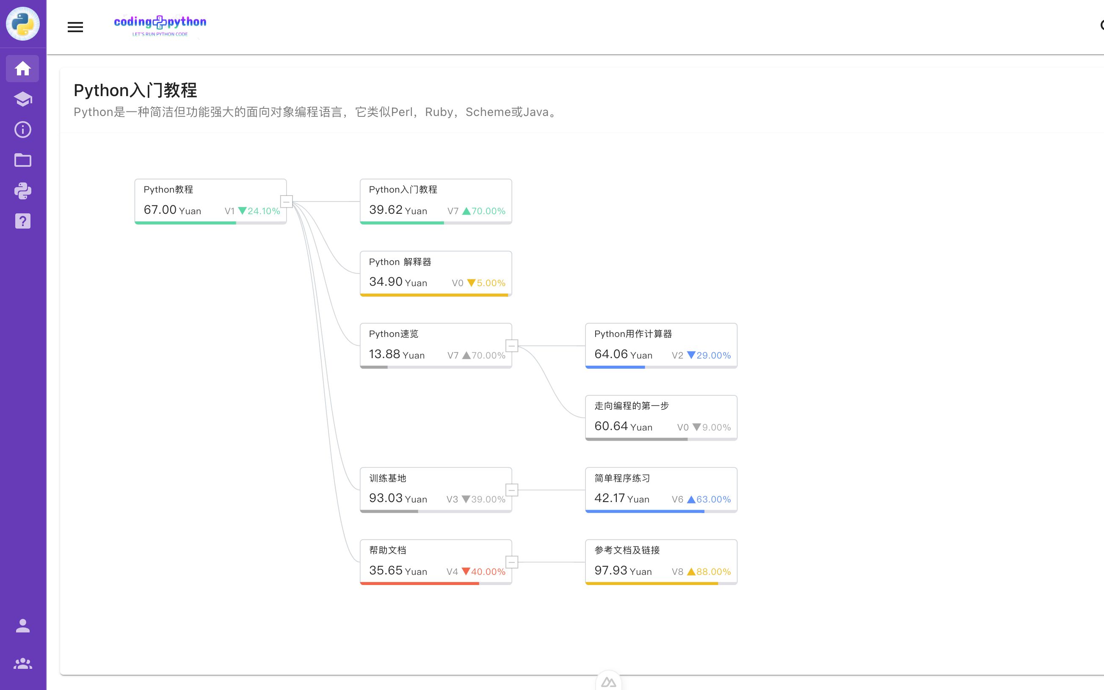Open the question mark help icon
1104x690 pixels.
(23, 221)
